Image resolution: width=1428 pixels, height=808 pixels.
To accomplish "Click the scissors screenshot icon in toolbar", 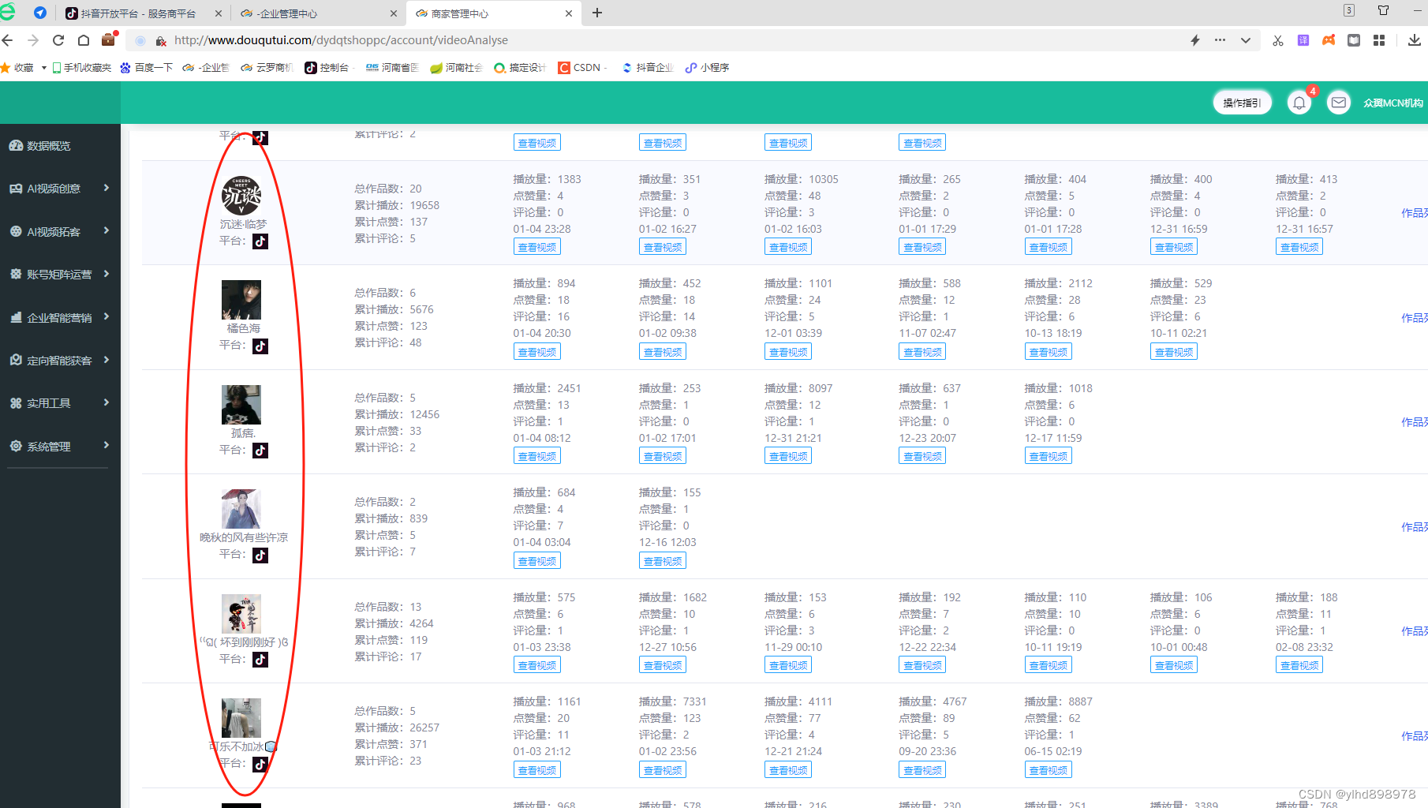I will [1278, 40].
